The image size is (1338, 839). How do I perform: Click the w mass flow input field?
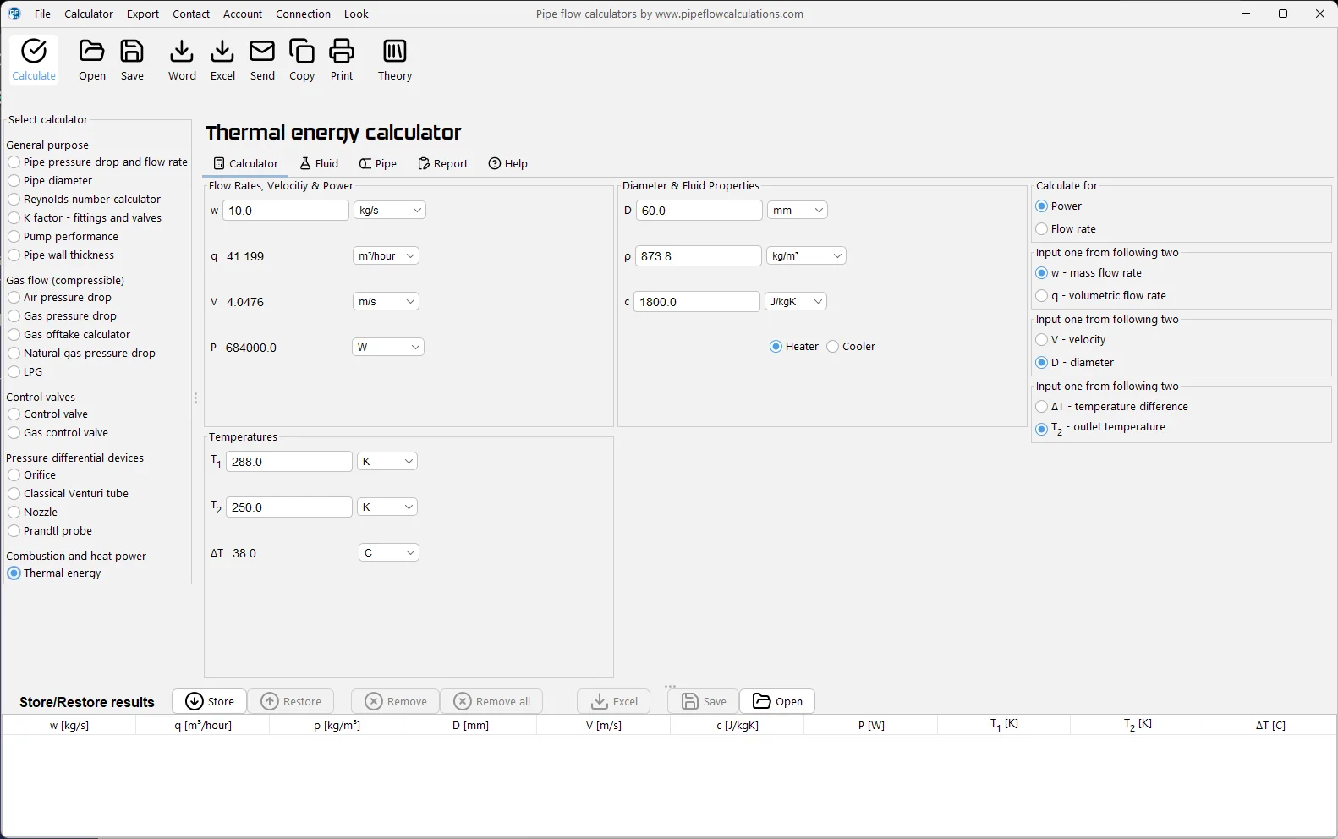pos(286,211)
